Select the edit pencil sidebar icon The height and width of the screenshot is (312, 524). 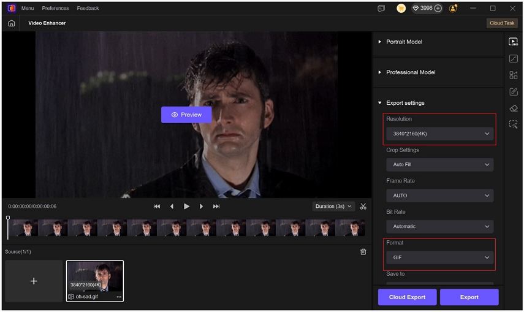(x=514, y=91)
